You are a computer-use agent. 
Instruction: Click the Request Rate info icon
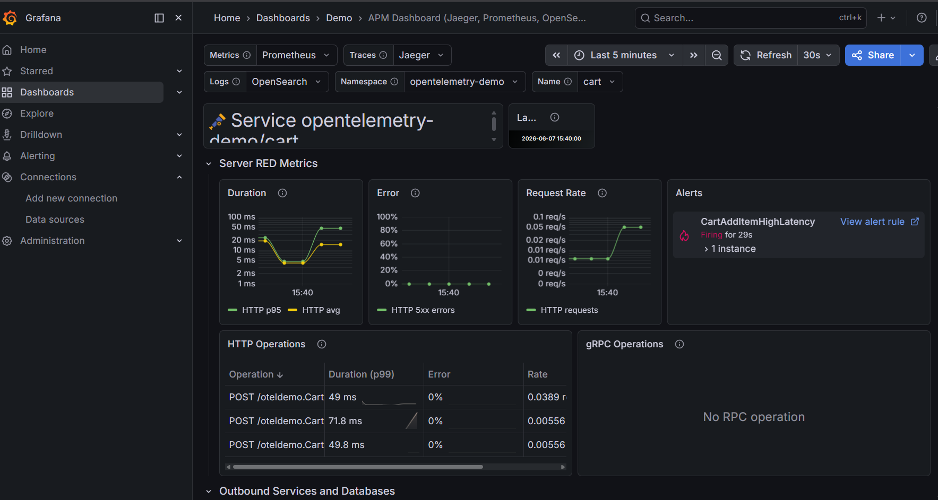click(x=602, y=193)
